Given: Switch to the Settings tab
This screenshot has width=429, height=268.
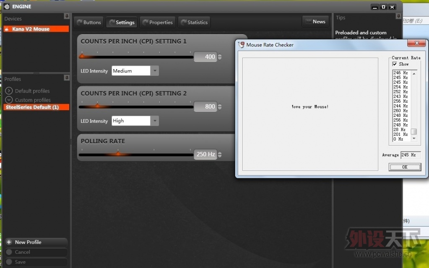Looking at the screenshot, I should [x=122, y=22].
